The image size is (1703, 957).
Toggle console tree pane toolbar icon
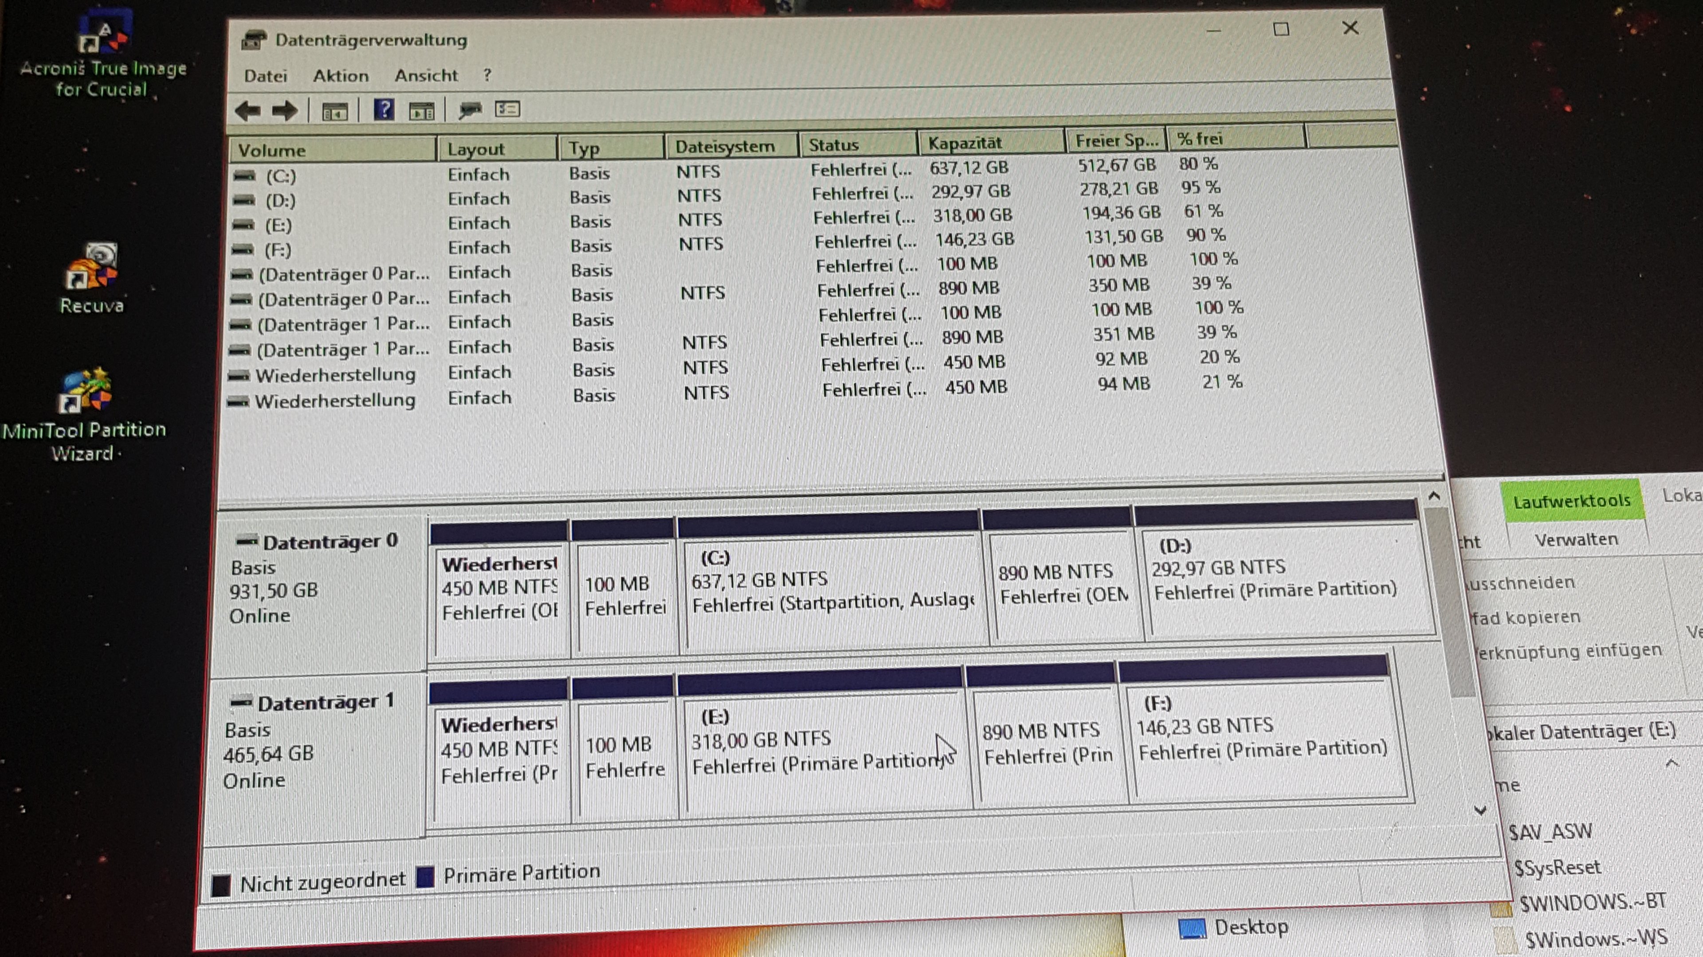(x=334, y=112)
